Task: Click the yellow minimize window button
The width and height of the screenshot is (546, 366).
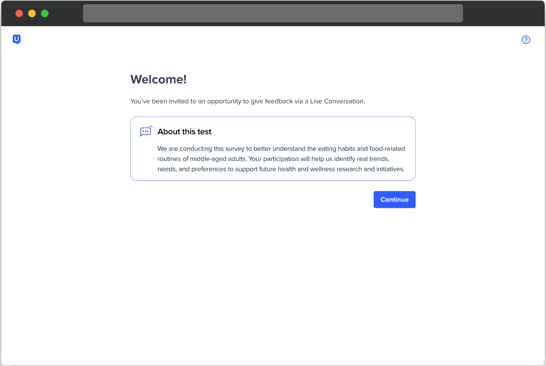Action: pyautogui.click(x=32, y=13)
